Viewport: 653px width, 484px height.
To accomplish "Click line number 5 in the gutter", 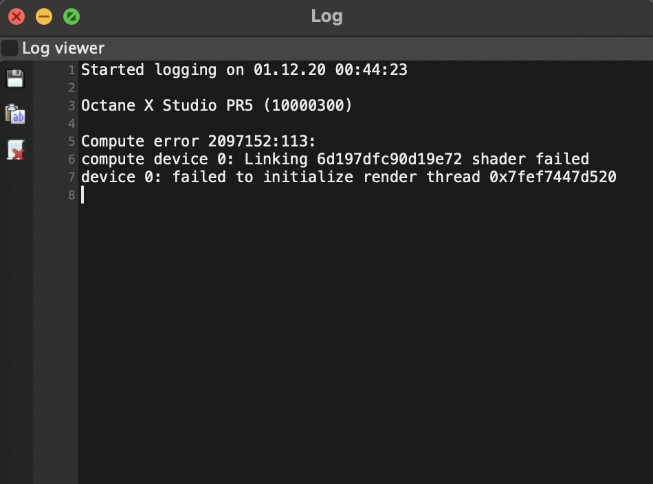I will click(x=71, y=142).
